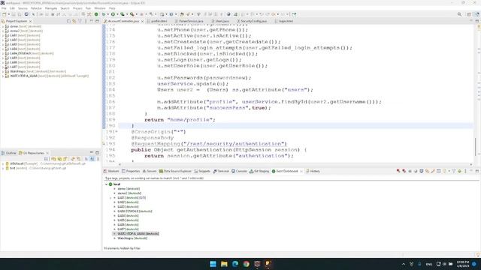This screenshot has width=481, height=270.
Task: Open Windows Start menu
Action: [x=213, y=264]
